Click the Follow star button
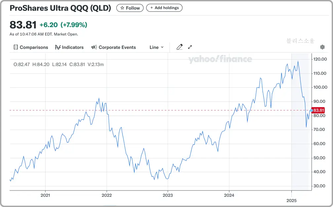333x207 pixels. click(x=130, y=8)
